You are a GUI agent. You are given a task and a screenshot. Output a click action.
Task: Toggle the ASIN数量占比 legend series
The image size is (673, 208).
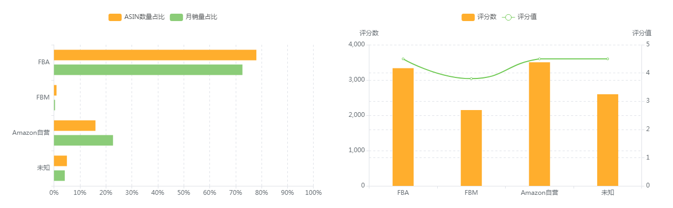coord(136,17)
